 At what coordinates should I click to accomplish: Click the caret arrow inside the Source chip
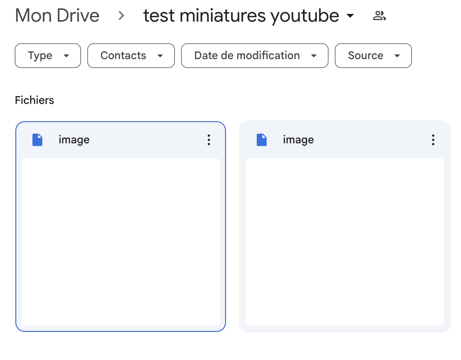pyautogui.click(x=397, y=56)
